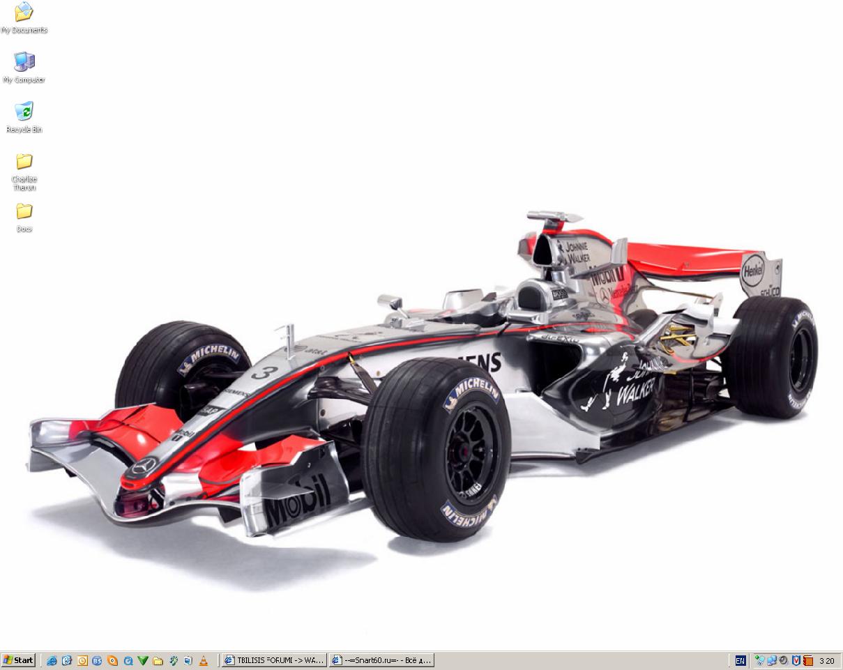This screenshot has width=843, height=670.
Task: Open the EN language indicator
Action: (x=741, y=660)
